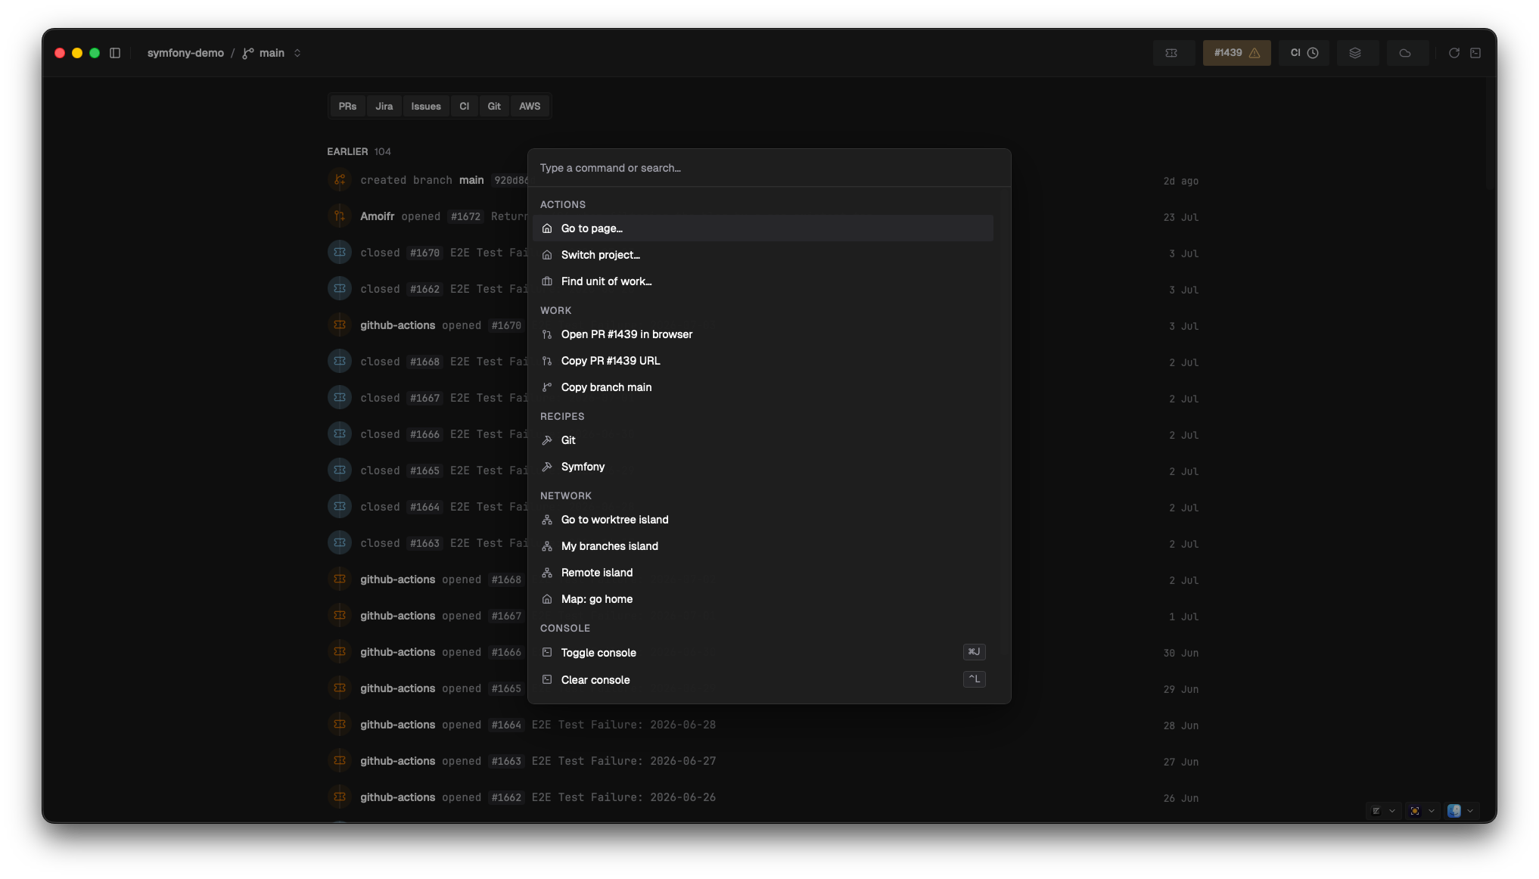Click the Finder app icon at bottom right
Screen dimensions: 1539x879
point(1454,811)
